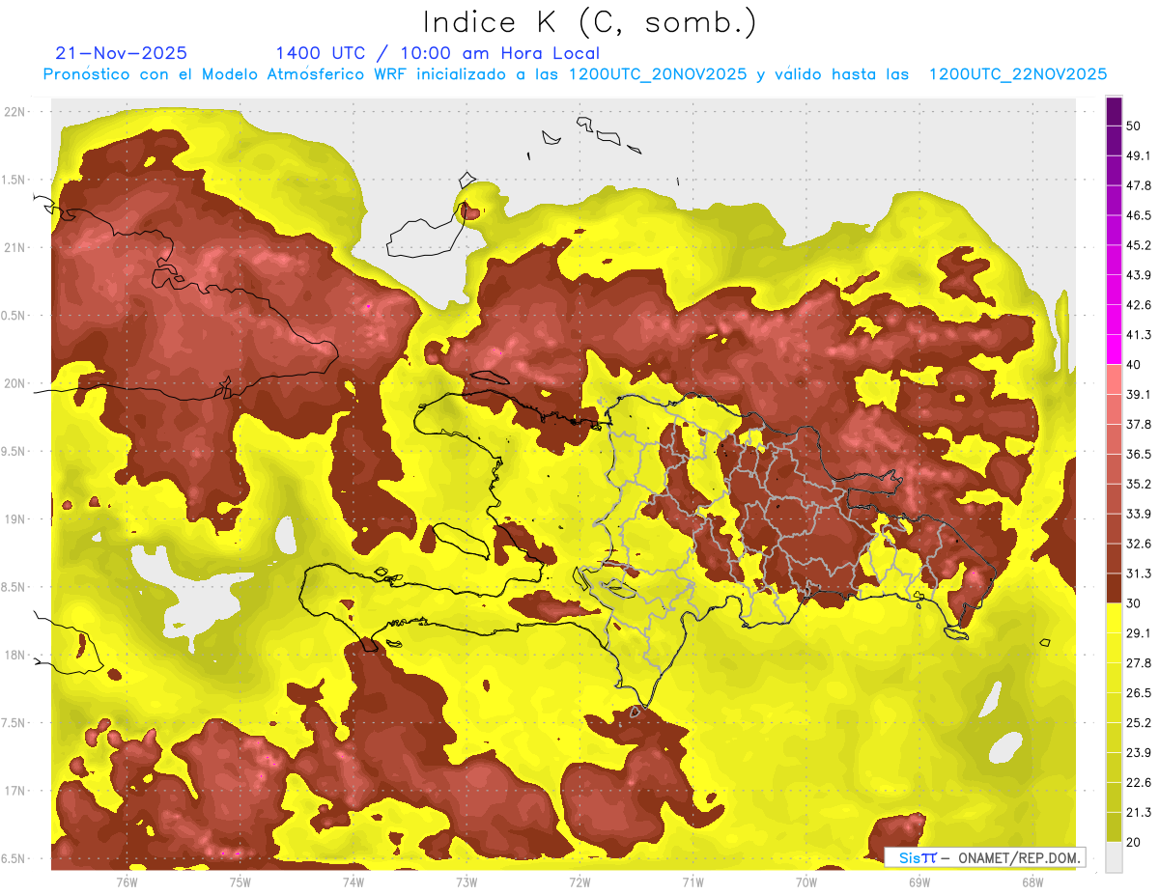This screenshot has width=1159, height=895.
Task: Click the "75W" longitude label
Action: click(x=240, y=882)
